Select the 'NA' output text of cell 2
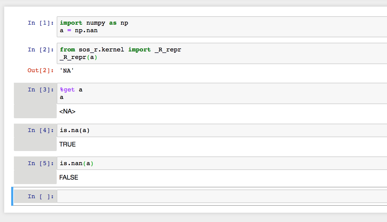 [66, 70]
